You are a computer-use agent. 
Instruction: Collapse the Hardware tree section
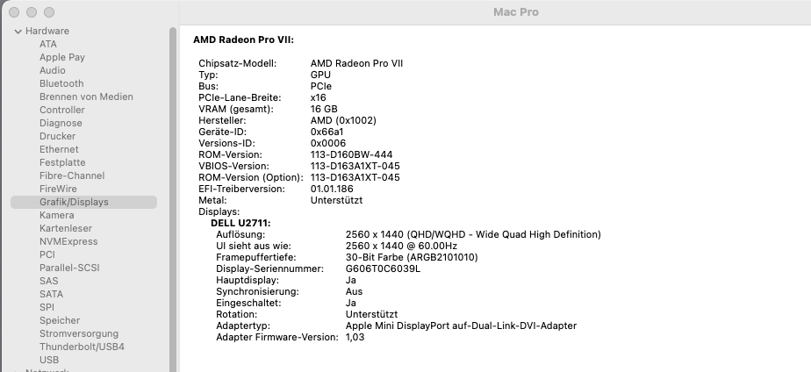tap(18, 32)
